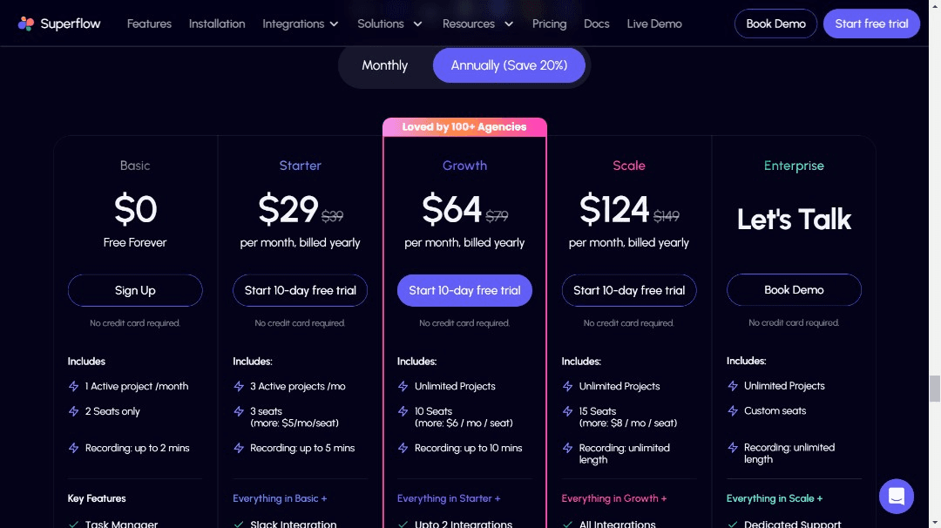
Task: Open the Intercom chat bubble icon
Action: tap(897, 496)
